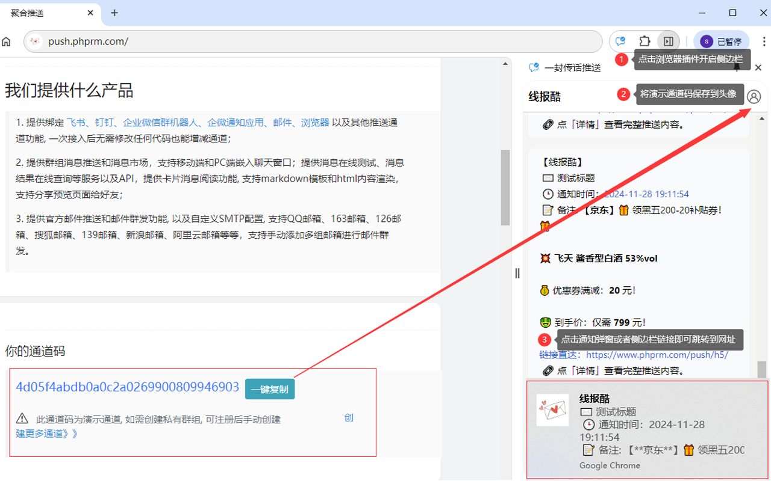Click the 到手价：仅需 799 元 line
This screenshot has width=771, height=481.
pyautogui.click(x=593, y=323)
